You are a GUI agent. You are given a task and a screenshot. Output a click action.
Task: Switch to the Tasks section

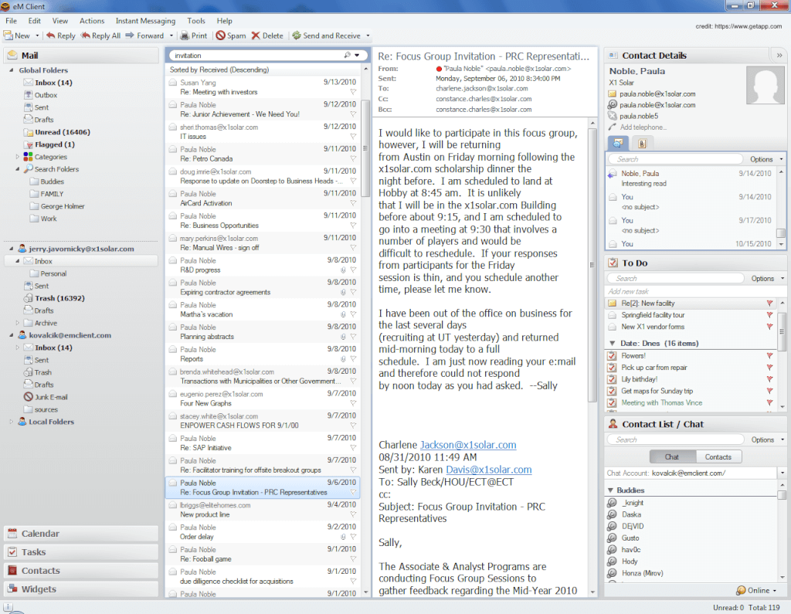pyautogui.click(x=81, y=552)
